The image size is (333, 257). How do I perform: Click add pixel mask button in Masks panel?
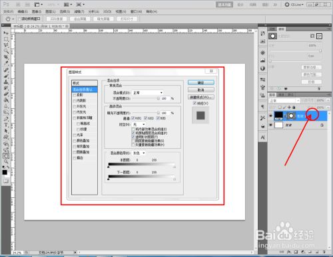click(312, 36)
